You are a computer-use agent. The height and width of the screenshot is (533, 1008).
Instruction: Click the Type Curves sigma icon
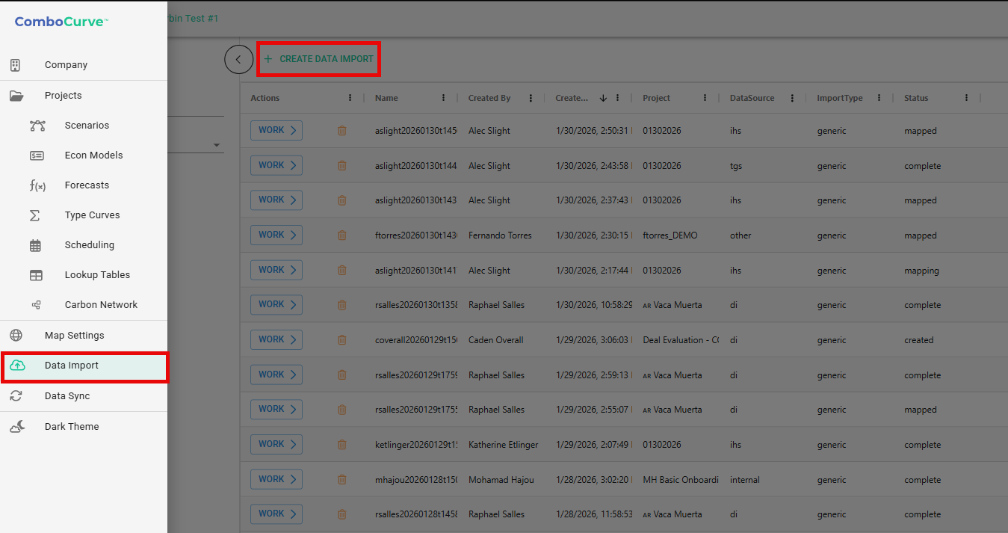[x=35, y=215]
